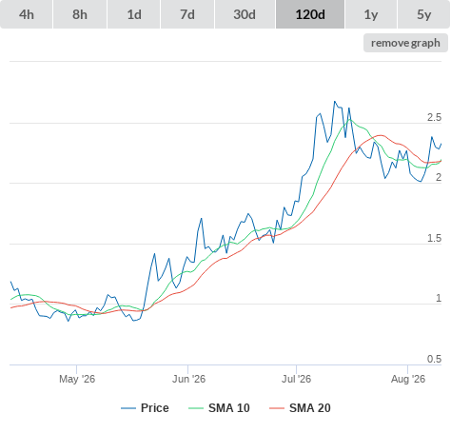
Task: Select the 5y time range
Action: pos(423,14)
